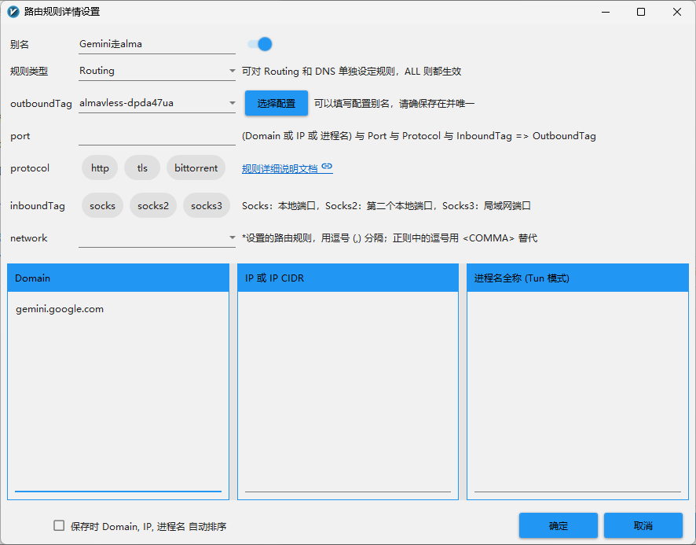
Task: Click the 确定 button to confirm
Action: click(x=558, y=526)
